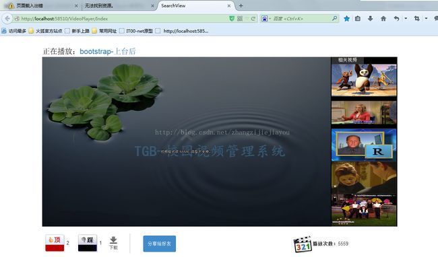Click the main video player area
The width and height of the screenshot is (438, 257).
click(186, 141)
